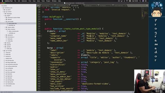Click the battery status icon
The image size is (165, 93).
[130, 1]
